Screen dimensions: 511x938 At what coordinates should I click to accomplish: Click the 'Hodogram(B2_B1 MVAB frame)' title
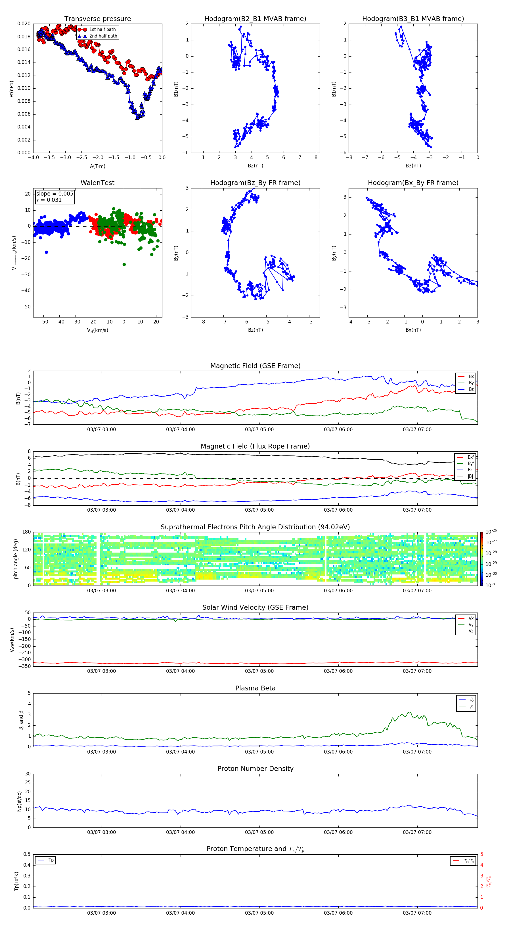tap(255, 18)
